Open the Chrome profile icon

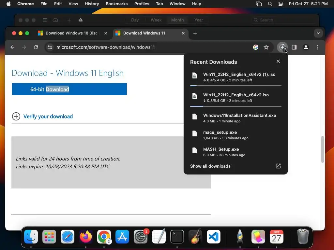[x=306, y=47]
